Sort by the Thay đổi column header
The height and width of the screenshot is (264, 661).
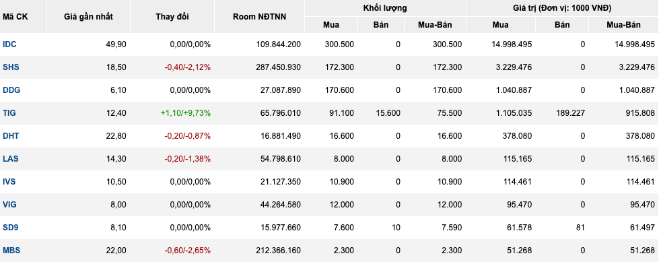coord(172,17)
